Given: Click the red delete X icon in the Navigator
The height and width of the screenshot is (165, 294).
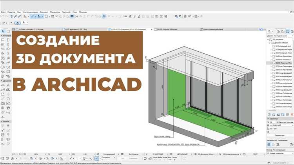Looking at the screenshot, I should 292,114.
